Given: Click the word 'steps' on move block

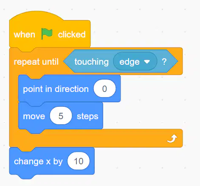Looking at the screenshot, I should point(87,117).
